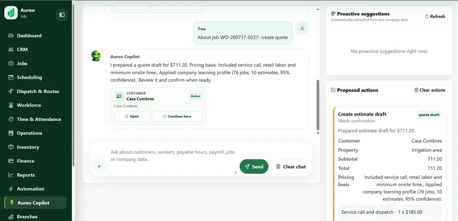Image resolution: width=458 pixels, height=221 pixels.
Task: Click the Aureo Copilot mascot icon in the sidebar
Action: point(11,202)
